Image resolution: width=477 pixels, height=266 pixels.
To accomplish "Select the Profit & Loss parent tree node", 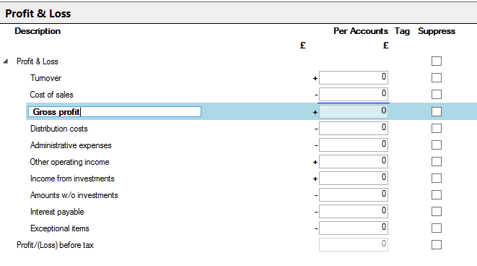I will [x=37, y=61].
